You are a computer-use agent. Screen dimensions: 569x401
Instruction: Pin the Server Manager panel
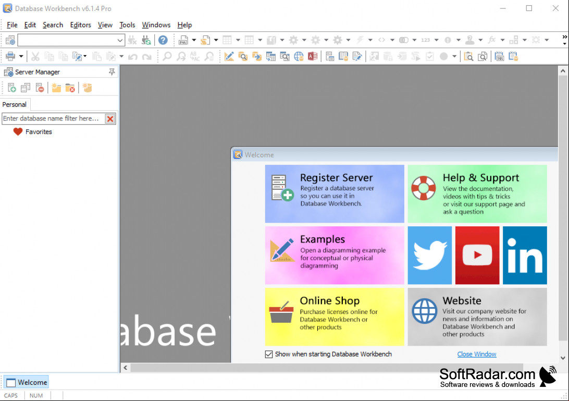pyautogui.click(x=112, y=71)
